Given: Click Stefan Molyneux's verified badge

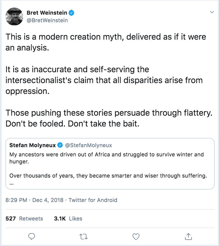Looking at the screenshot, I should (x=60, y=145).
